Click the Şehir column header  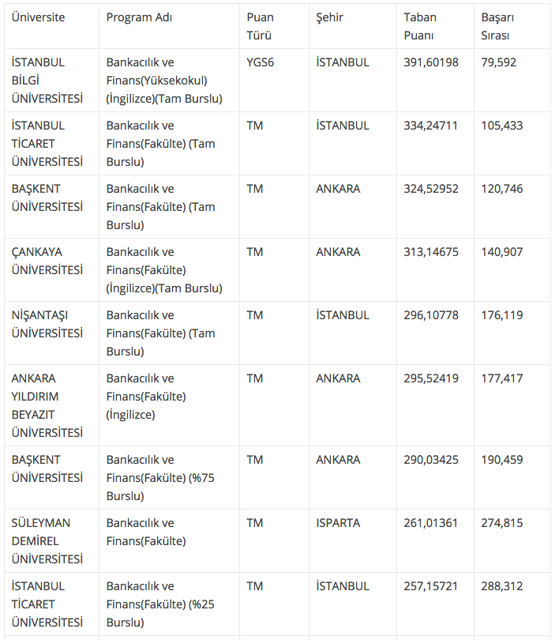[330, 17]
